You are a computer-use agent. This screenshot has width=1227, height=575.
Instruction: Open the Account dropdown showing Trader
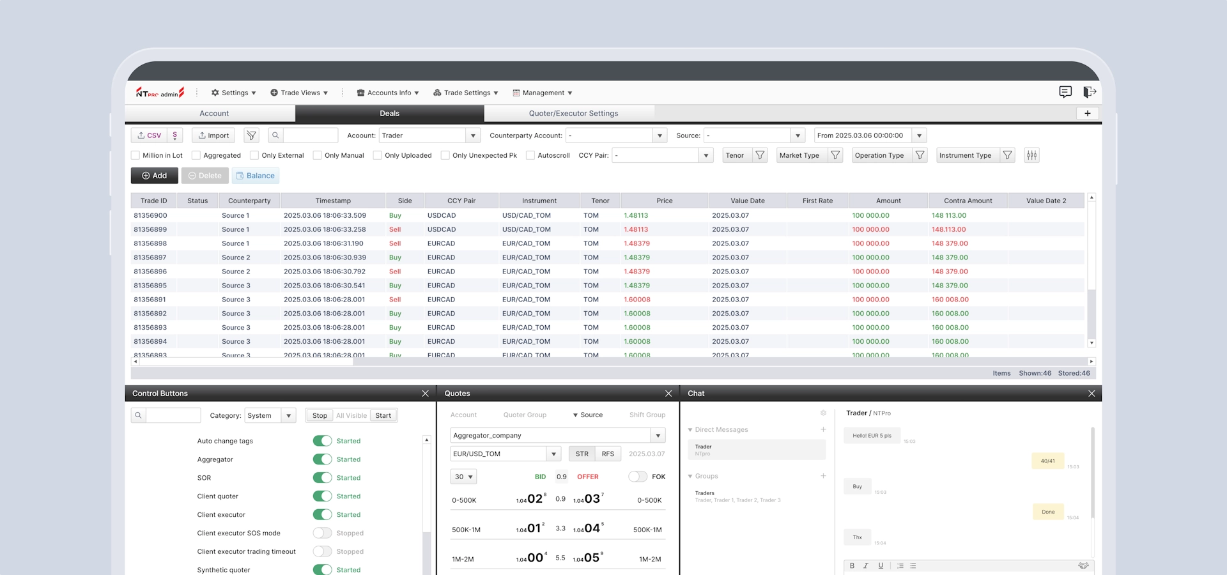click(x=472, y=135)
